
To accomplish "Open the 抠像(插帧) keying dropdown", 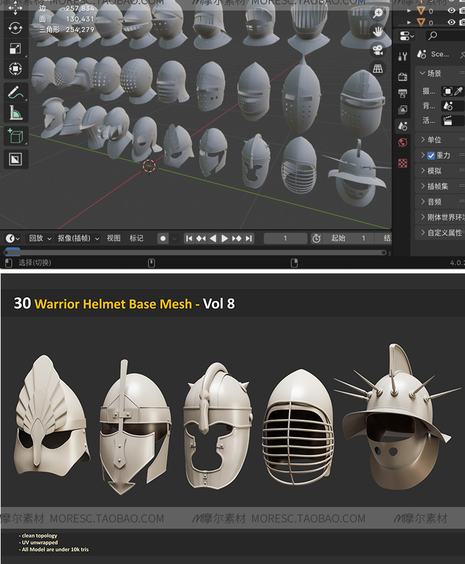I will click(79, 238).
